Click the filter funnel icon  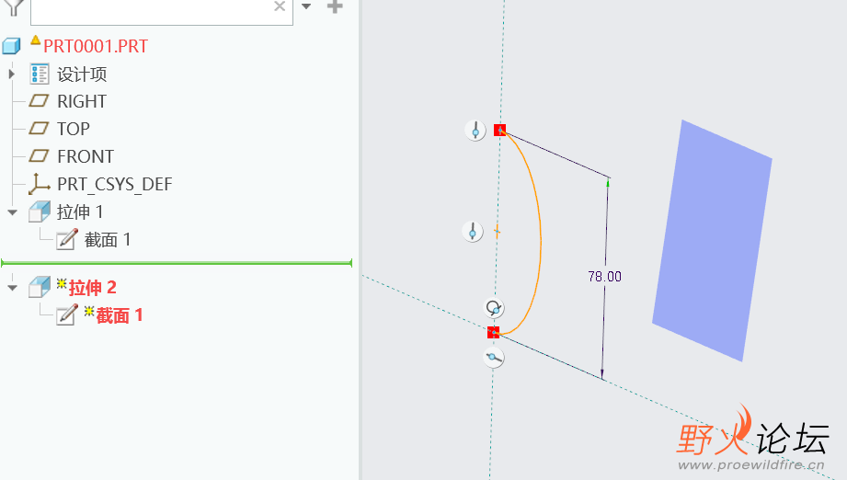pyautogui.click(x=14, y=7)
